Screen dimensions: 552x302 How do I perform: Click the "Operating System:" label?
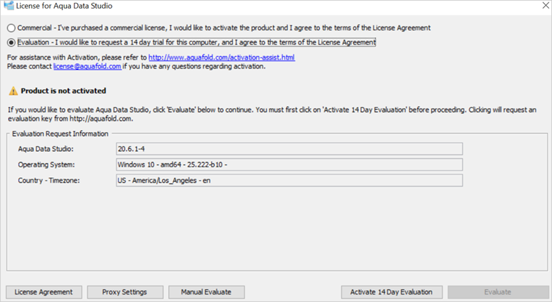46,165
